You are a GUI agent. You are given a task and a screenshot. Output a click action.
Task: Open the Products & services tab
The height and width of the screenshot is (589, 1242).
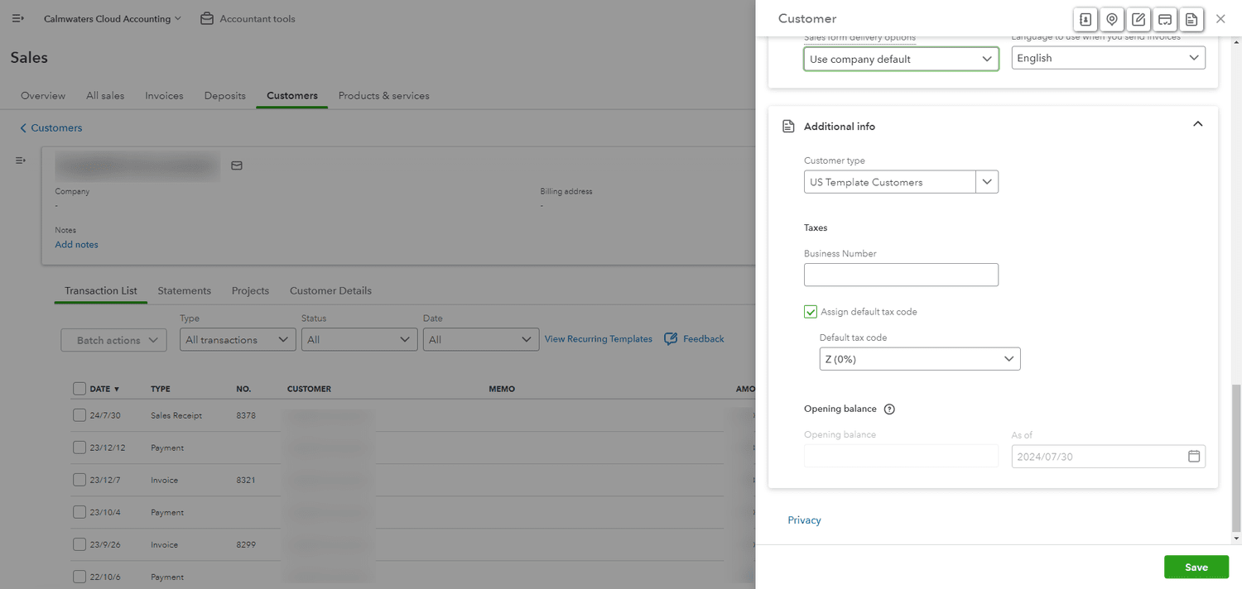pyautogui.click(x=383, y=95)
